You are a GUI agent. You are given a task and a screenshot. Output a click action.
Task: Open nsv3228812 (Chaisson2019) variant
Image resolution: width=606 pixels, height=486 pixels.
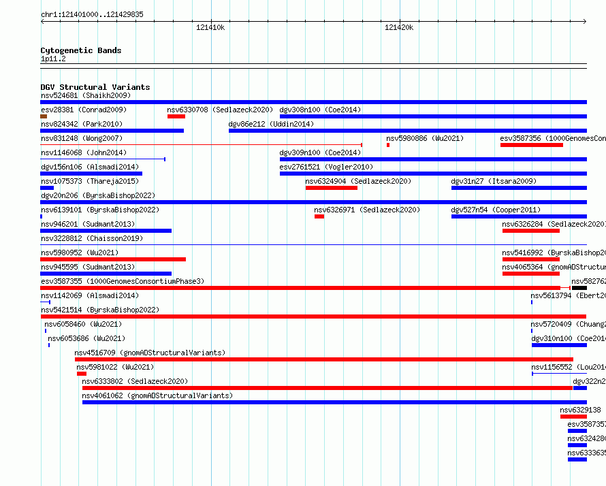(x=92, y=238)
